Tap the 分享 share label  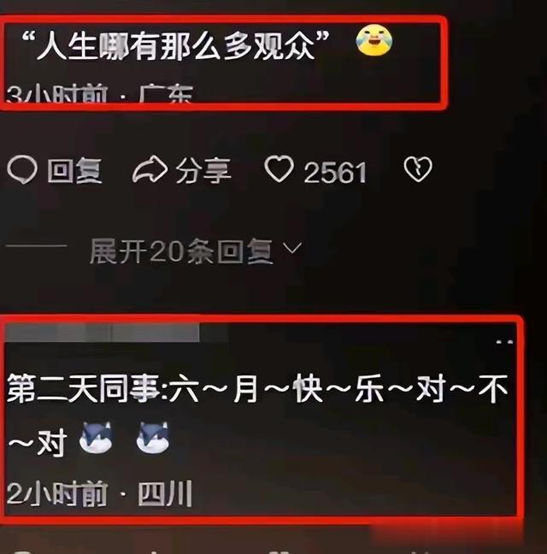pyautogui.click(x=203, y=171)
